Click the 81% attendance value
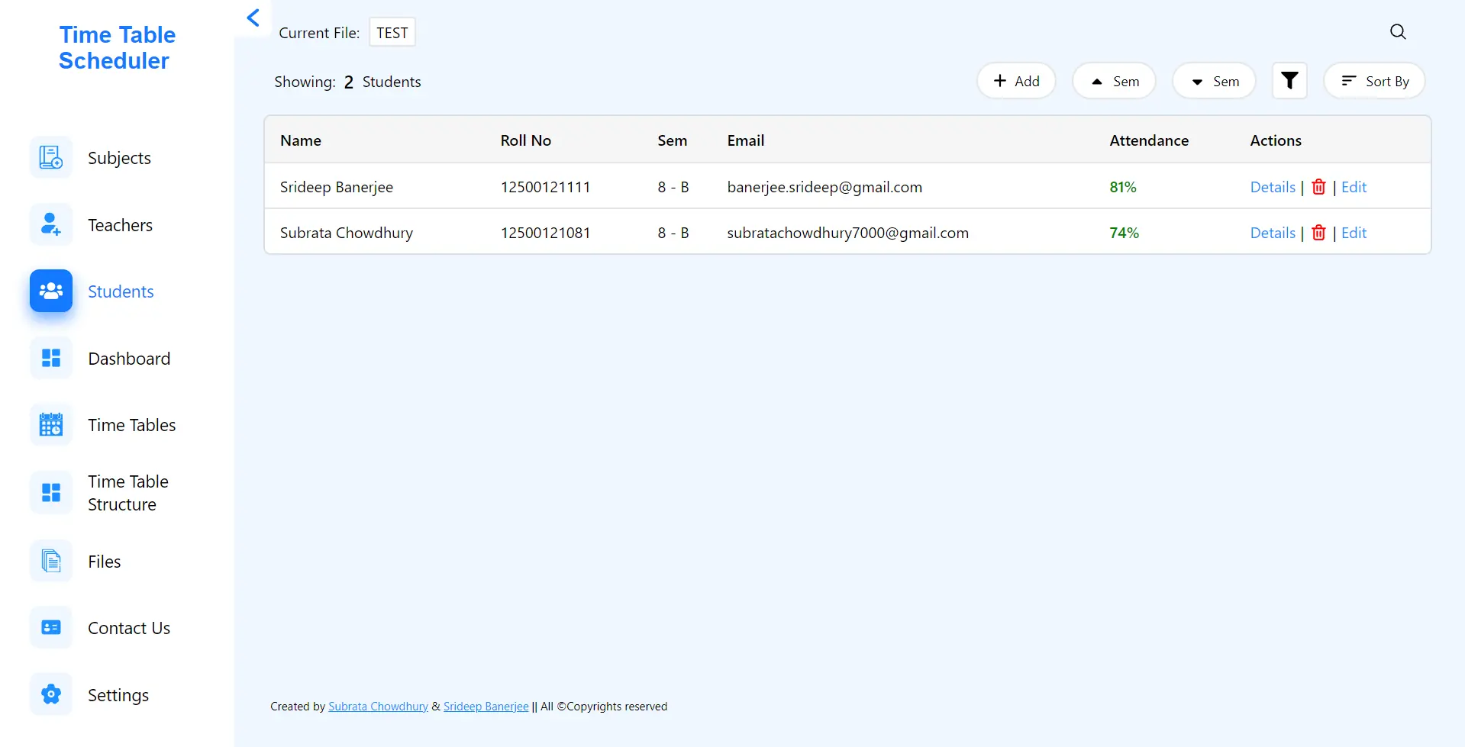 [1122, 187]
